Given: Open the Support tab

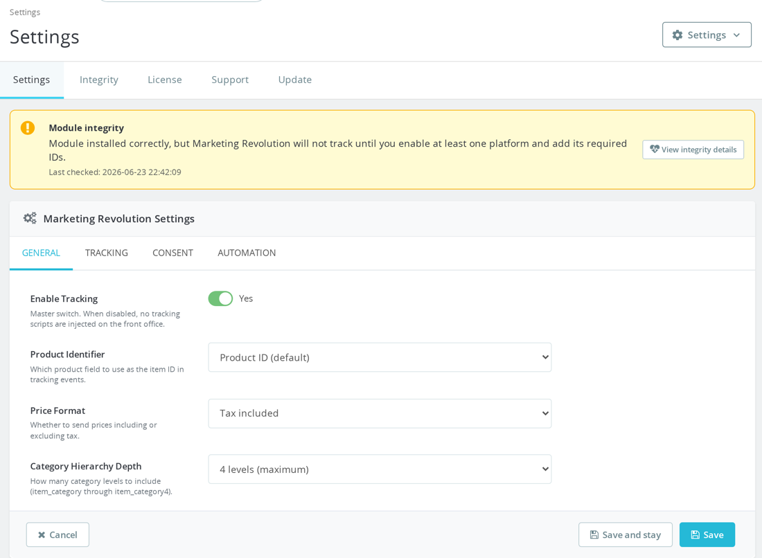Looking at the screenshot, I should pos(230,80).
